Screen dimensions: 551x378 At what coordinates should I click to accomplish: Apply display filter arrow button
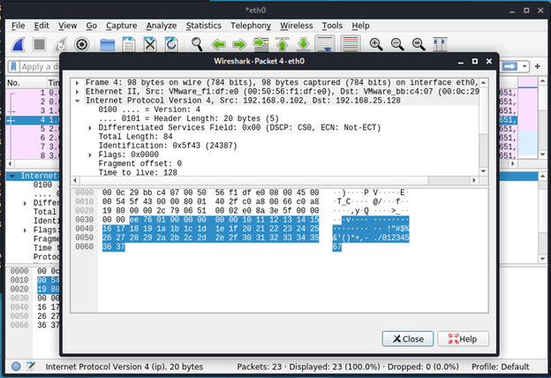pos(509,66)
